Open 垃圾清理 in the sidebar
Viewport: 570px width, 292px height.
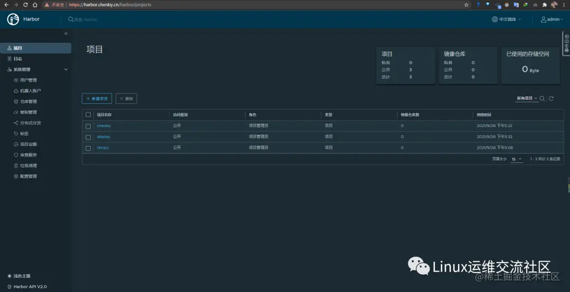click(28, 166)
